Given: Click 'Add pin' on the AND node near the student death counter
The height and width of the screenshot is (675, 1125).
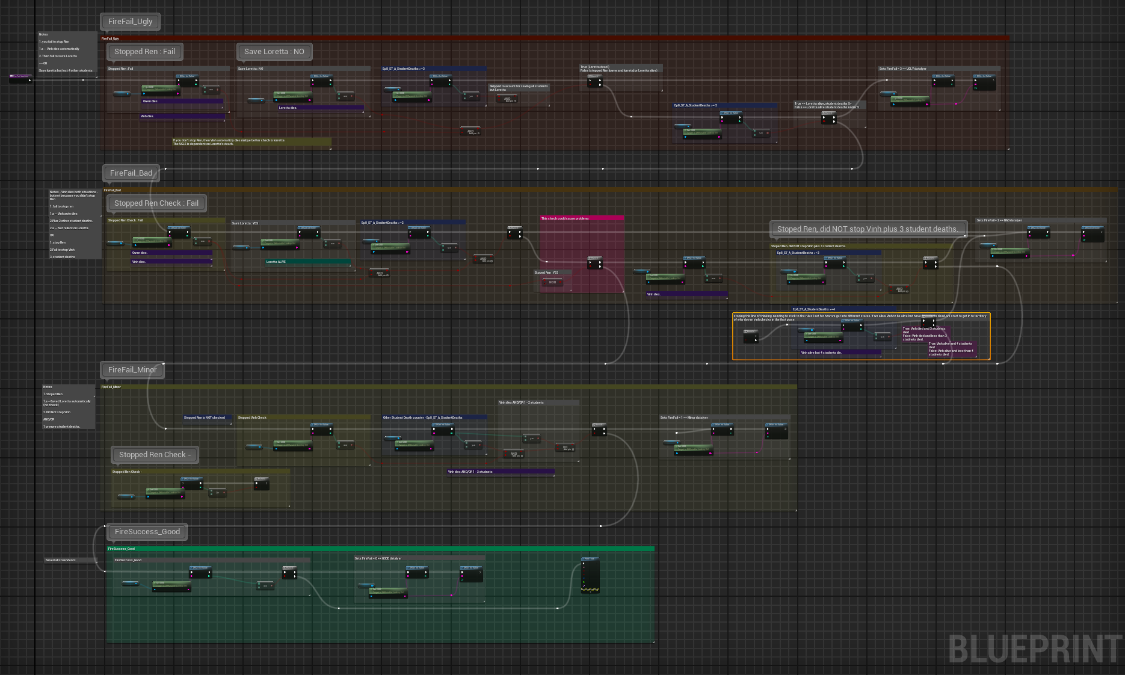Looking at the screenshot, I should (516, 456).
